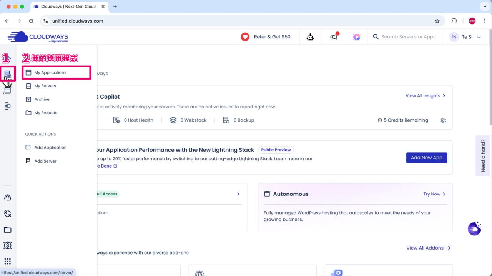This screenshot has height=276, width=492.
Task: Click the apps grid icon in sidebar
Action: point(7,261)
